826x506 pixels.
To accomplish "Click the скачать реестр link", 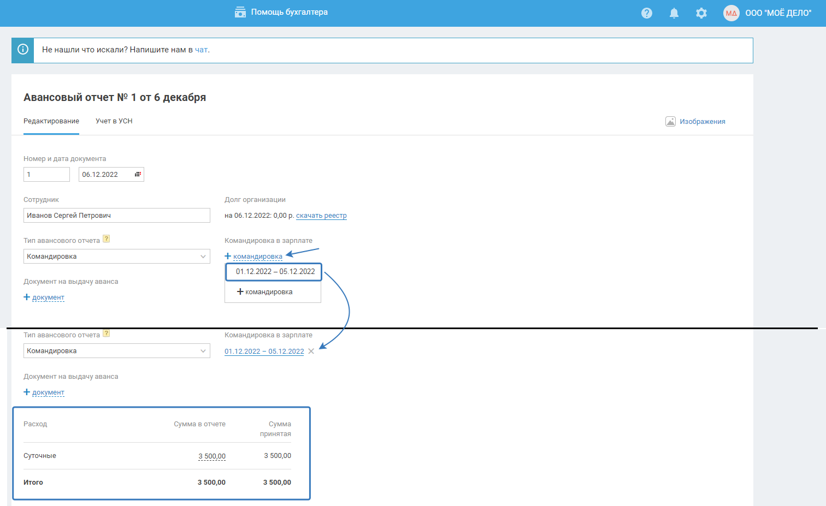I will [321, 216].
